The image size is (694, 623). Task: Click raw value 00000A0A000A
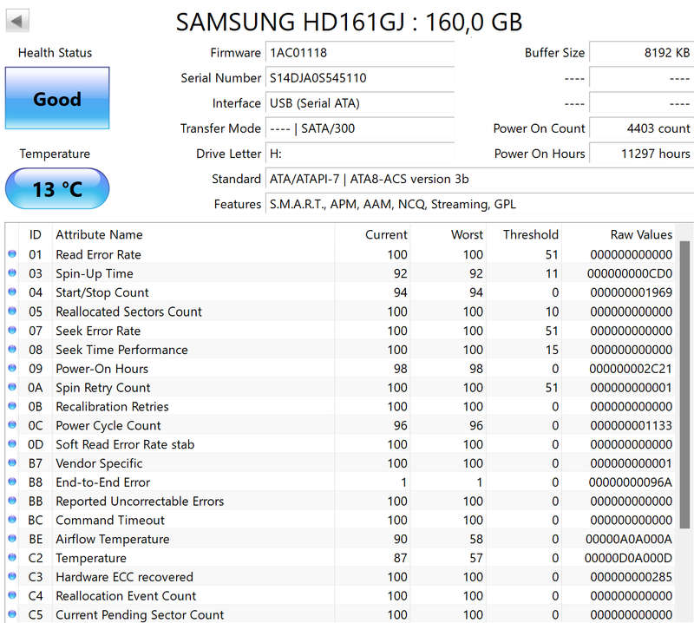tap(629, 539)
